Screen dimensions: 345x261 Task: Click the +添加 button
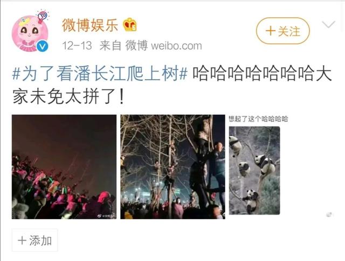(34, 240)
